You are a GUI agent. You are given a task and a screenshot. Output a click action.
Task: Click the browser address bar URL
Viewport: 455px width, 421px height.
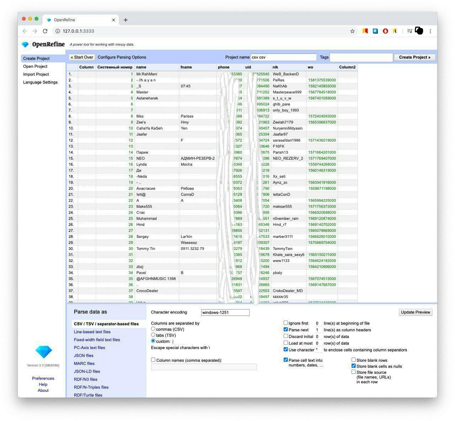pos(79,31)
